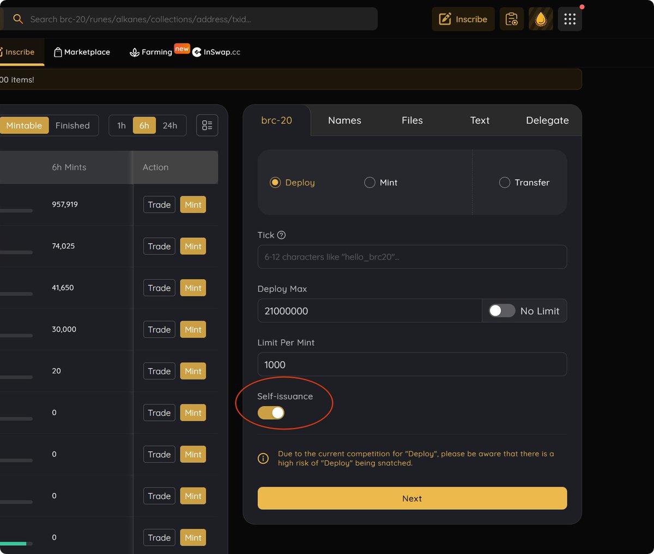Choose the 24h time range
The height and width of the screenshot is (554, 654).
tap(170, 125)
